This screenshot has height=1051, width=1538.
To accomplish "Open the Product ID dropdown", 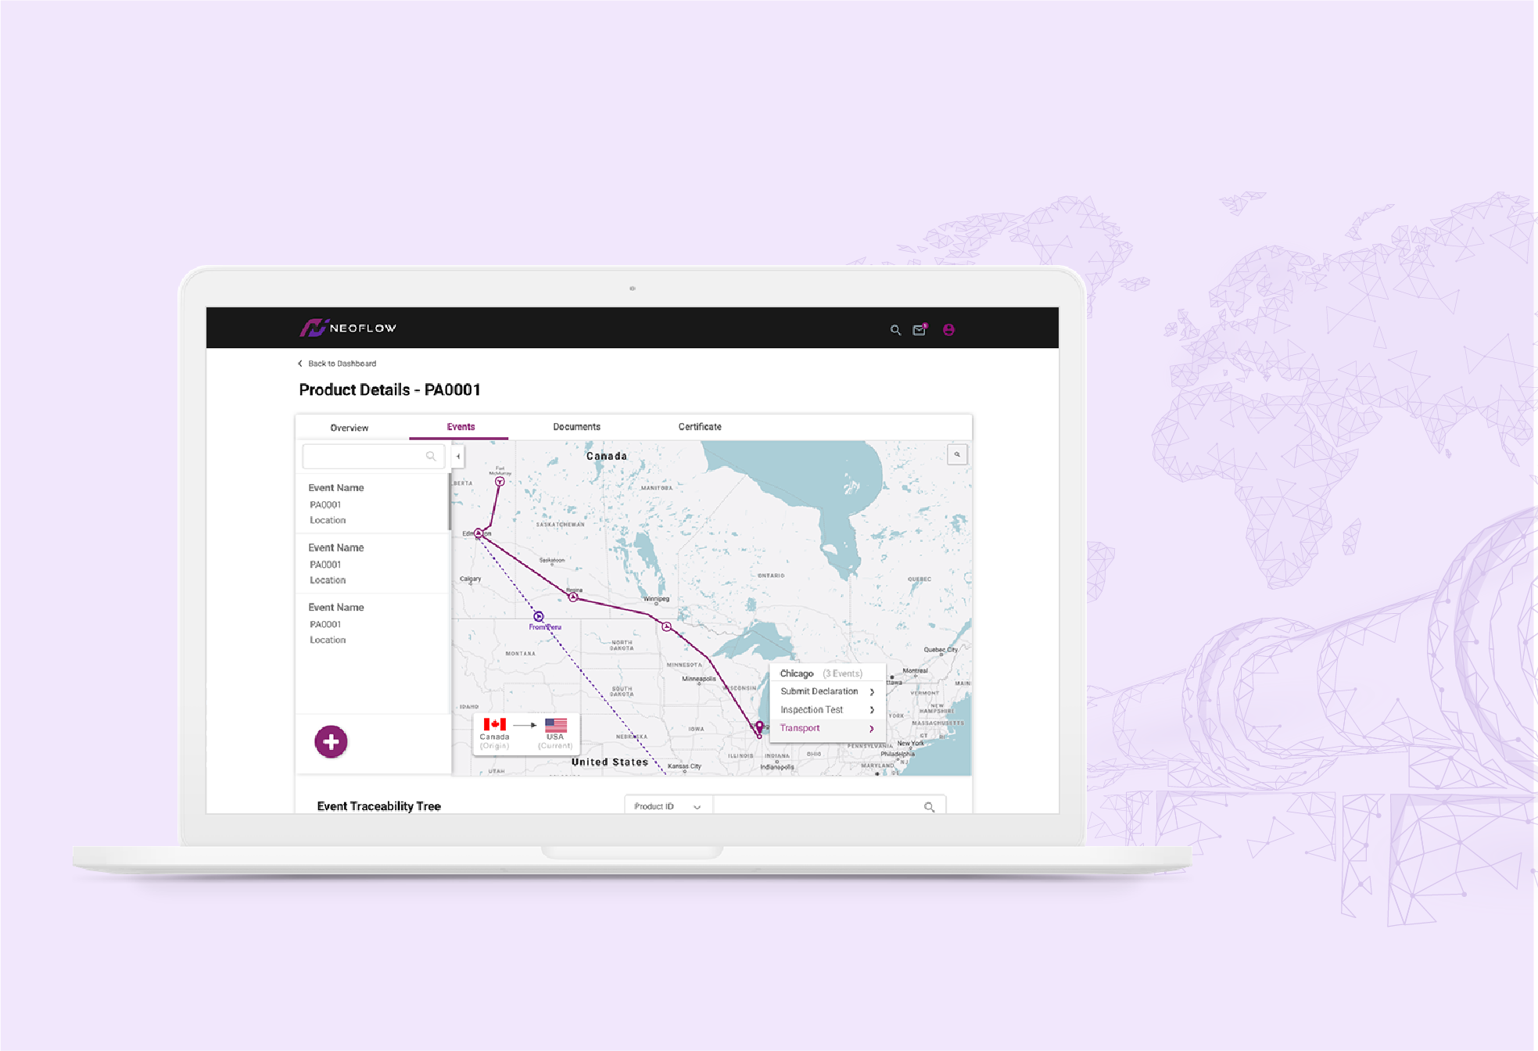I will point(668,806).
